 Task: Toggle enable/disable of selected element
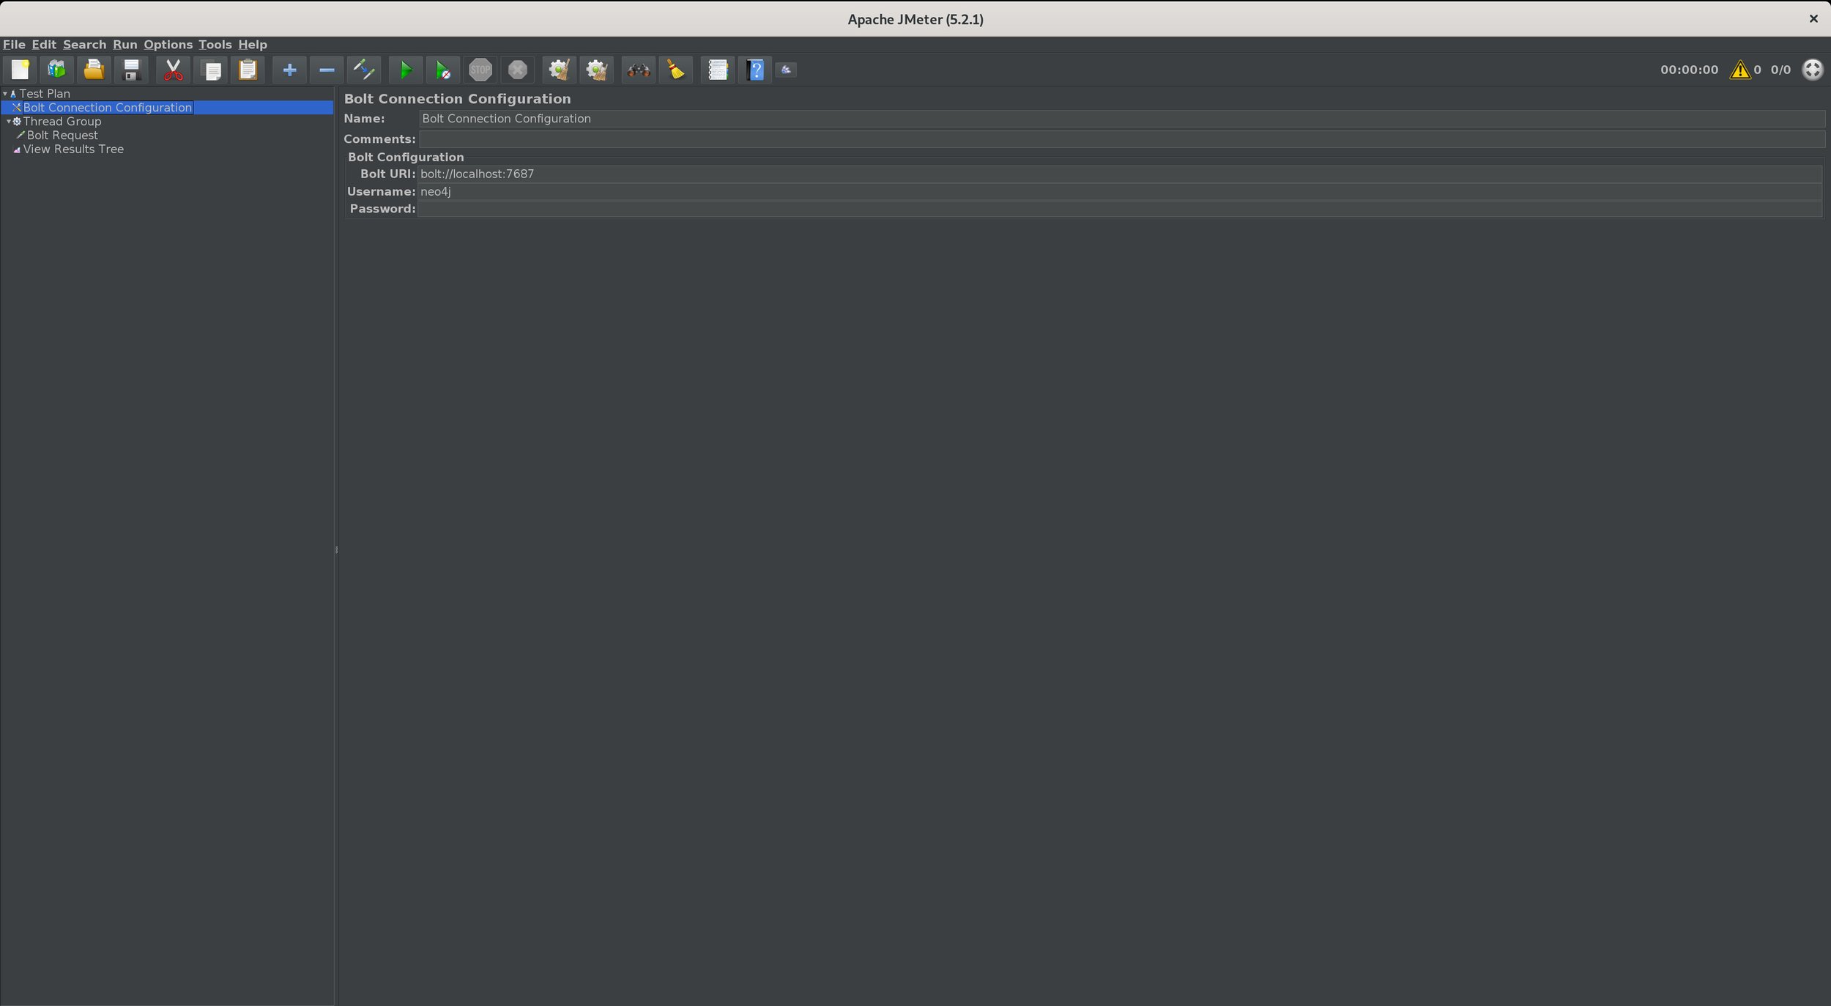pos(364,70)
